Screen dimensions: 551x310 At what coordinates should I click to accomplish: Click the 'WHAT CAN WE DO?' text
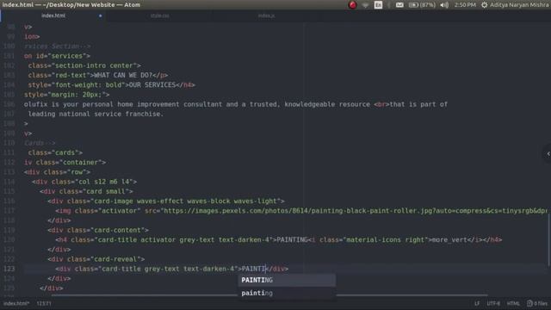pyautogui.click(x=123, y=75)
